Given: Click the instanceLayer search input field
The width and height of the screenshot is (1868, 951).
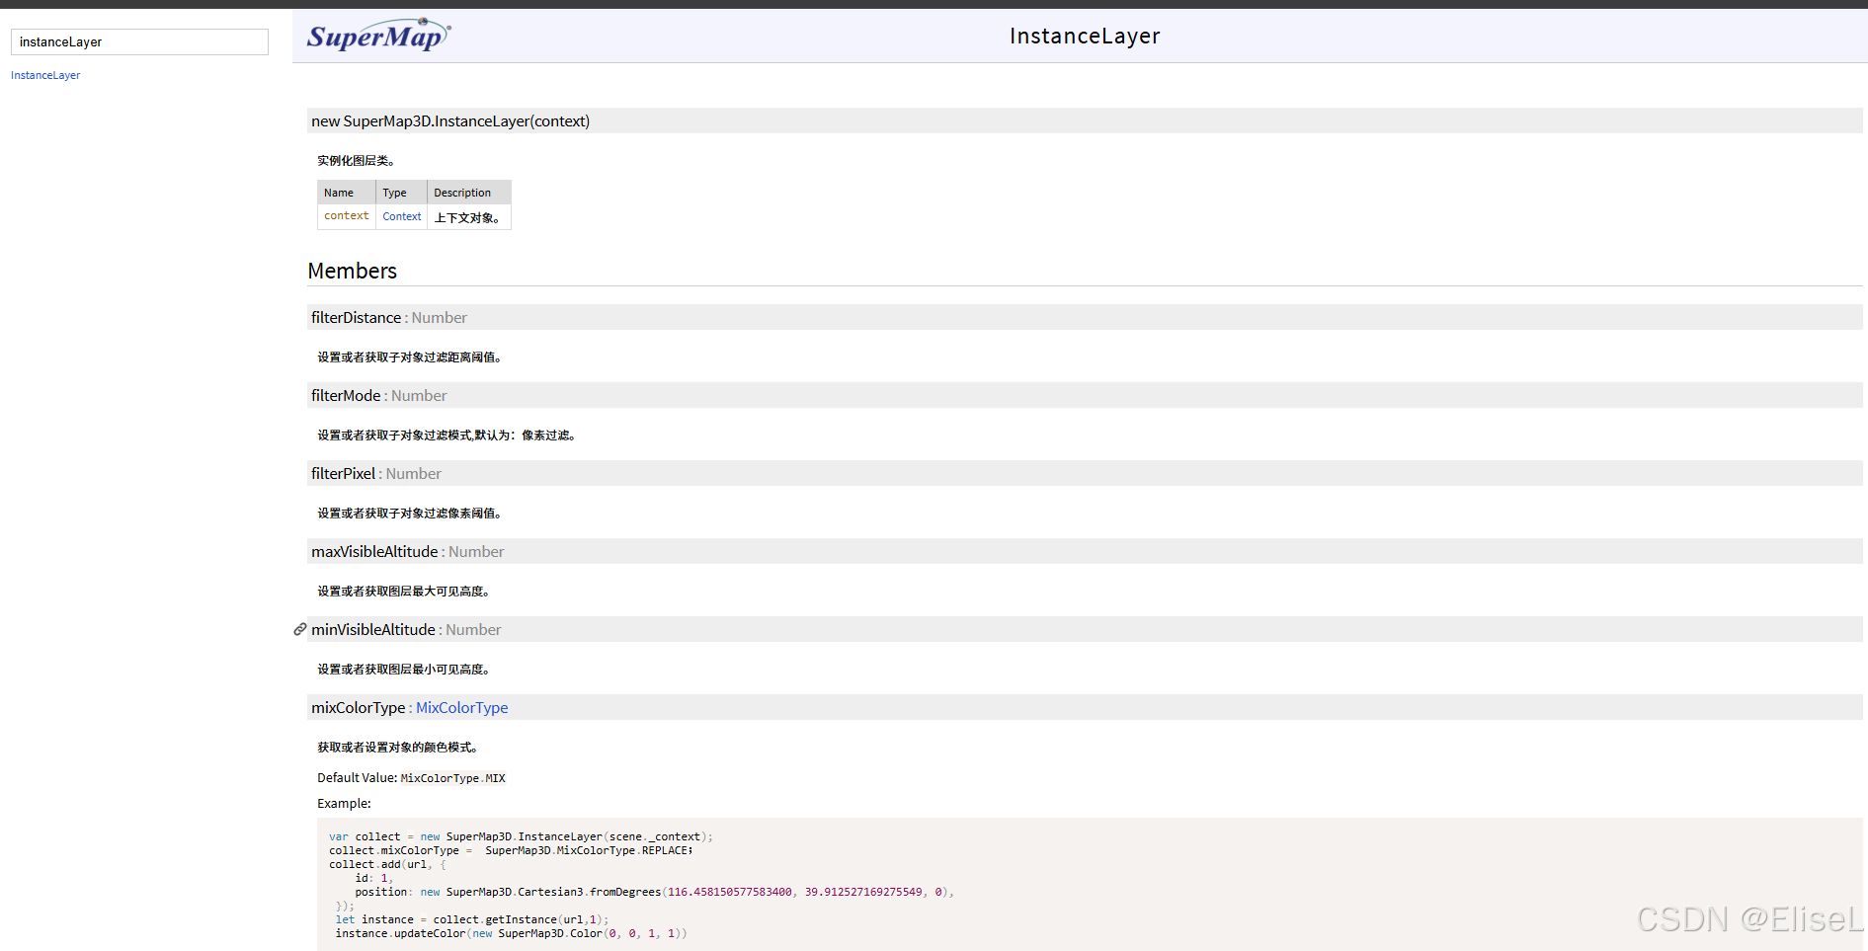Looking at the screenshot, I should coord(139,41).
